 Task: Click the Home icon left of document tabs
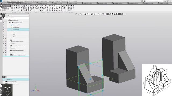tap(1, 3)
